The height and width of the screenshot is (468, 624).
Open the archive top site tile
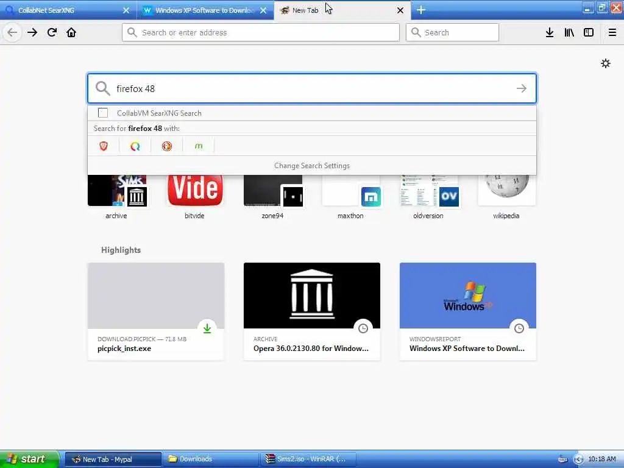[116, 197]
